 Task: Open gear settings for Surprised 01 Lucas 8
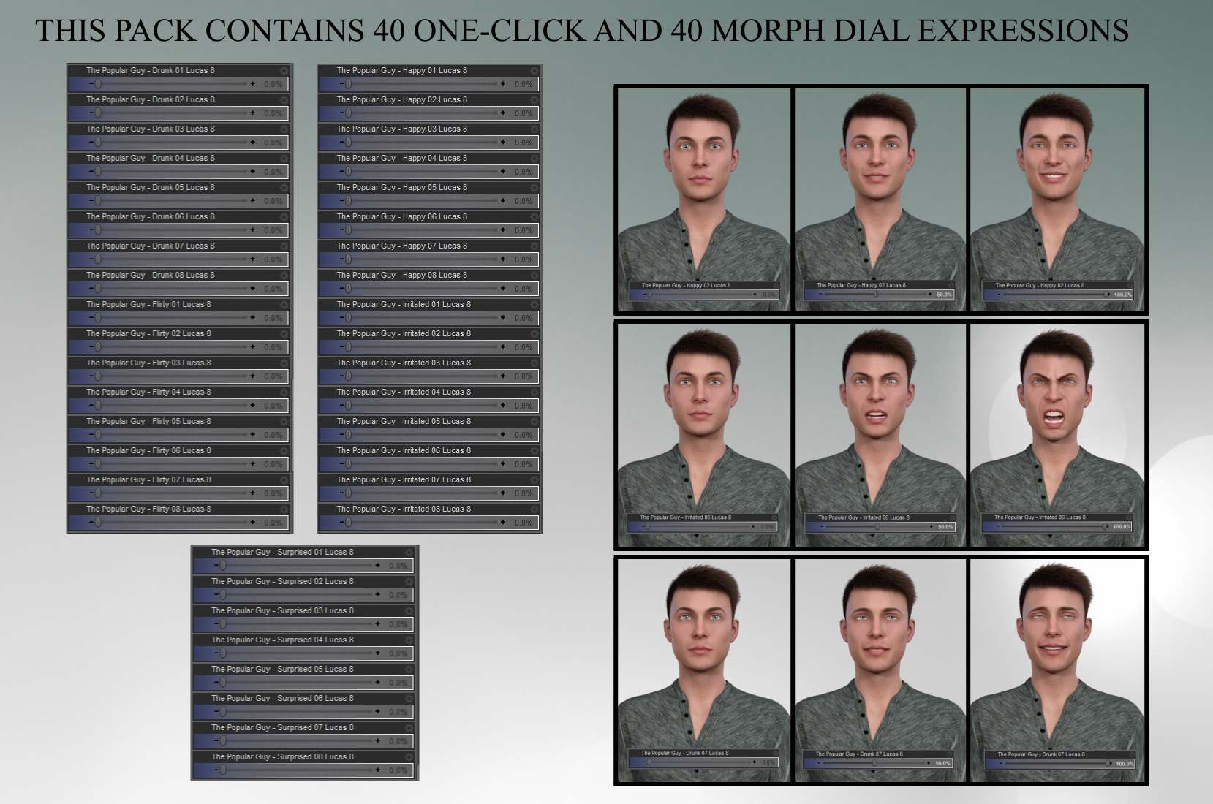pyautogui.click(x=409, y=553)
